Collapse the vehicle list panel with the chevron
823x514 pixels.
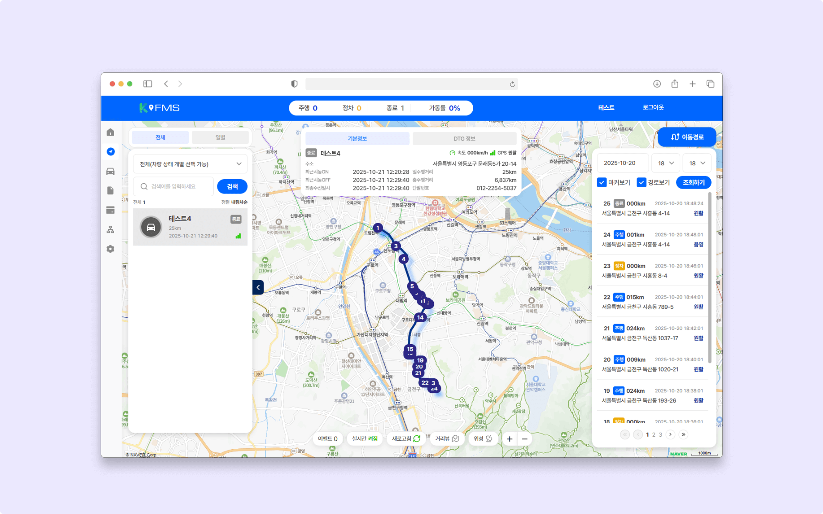258,287
